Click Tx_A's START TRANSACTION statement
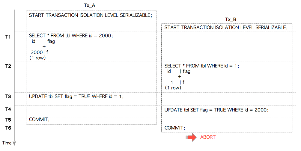The image size is (301, 151). pyautogui.click(x=91, y=16)
